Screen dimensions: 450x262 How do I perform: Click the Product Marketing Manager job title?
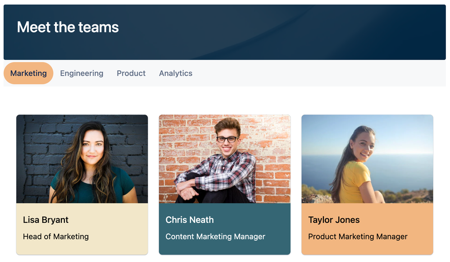tap(357, 236)
